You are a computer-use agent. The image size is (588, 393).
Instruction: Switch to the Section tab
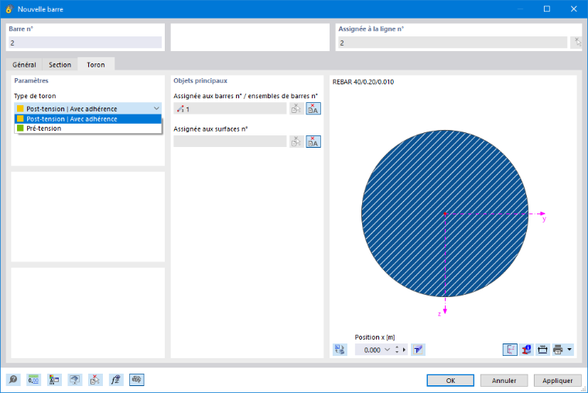tap(60, 64)
